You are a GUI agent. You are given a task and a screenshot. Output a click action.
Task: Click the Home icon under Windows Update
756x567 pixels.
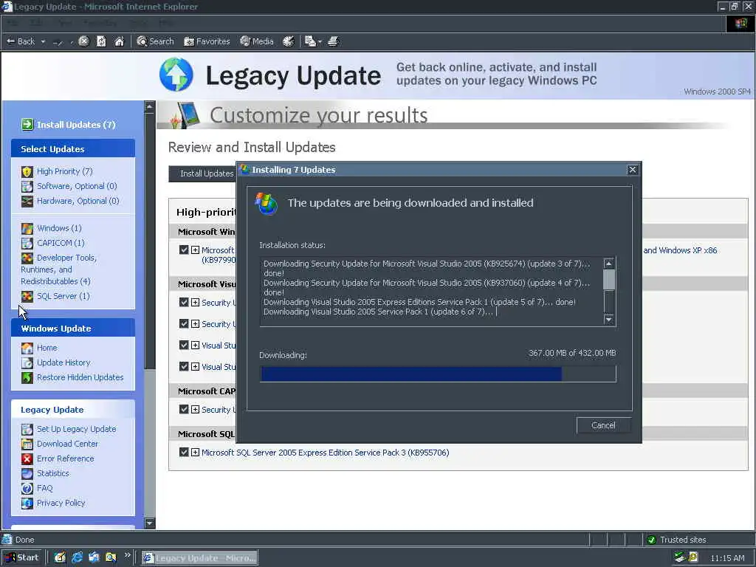pos(27,348)
